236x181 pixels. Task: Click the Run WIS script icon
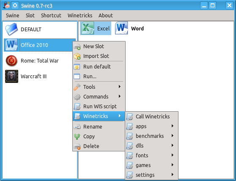[x=77, y=107]
